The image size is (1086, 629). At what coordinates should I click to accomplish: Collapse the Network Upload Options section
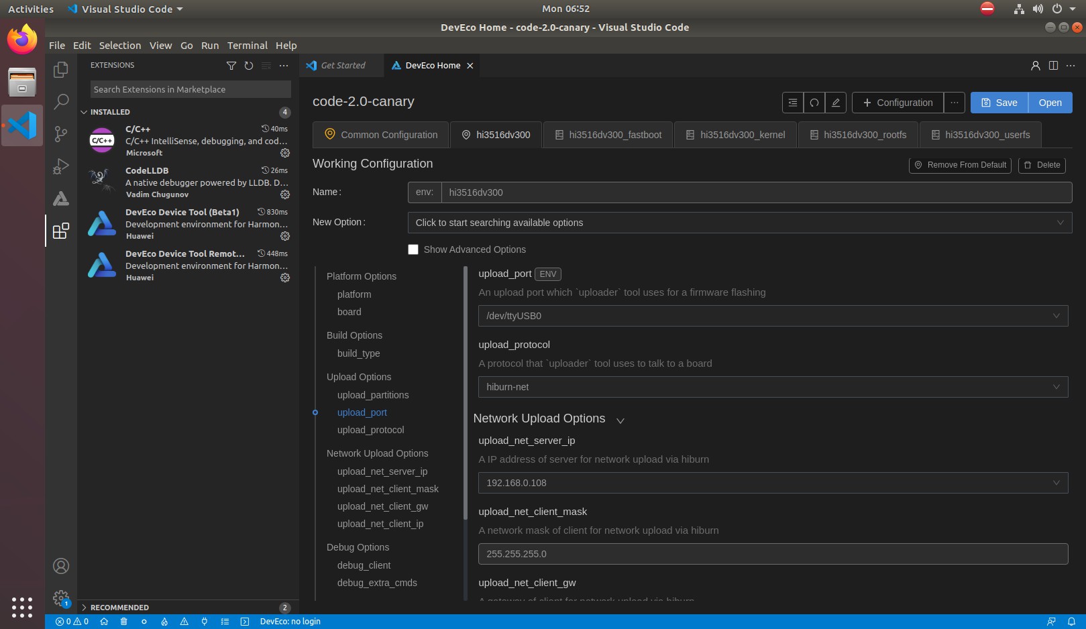pos(620,420)
